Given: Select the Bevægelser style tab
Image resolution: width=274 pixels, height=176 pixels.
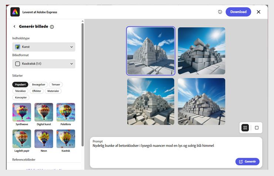Looking at the screenshot, I should coord(38,84).
